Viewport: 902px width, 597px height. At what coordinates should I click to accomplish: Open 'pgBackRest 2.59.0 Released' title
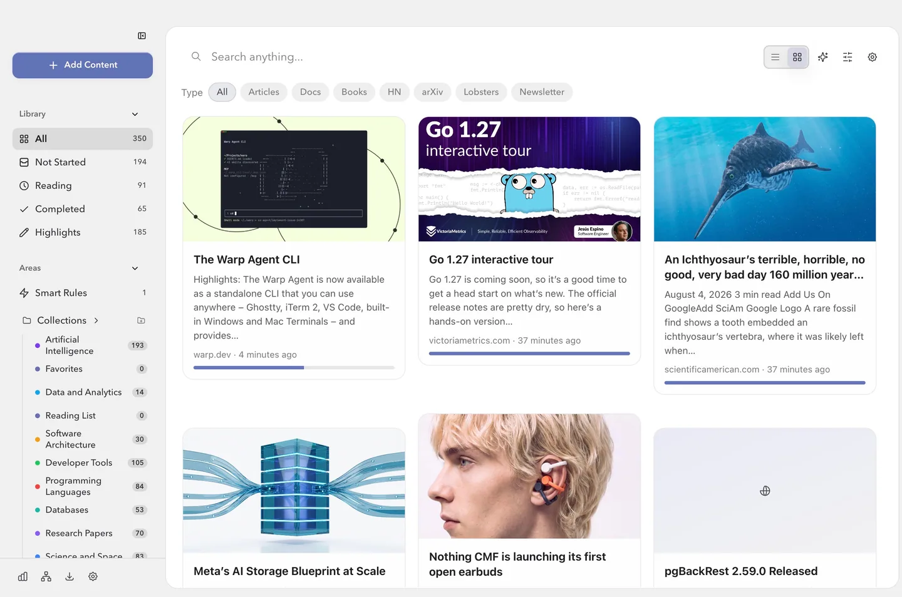[x=741, y=571]
